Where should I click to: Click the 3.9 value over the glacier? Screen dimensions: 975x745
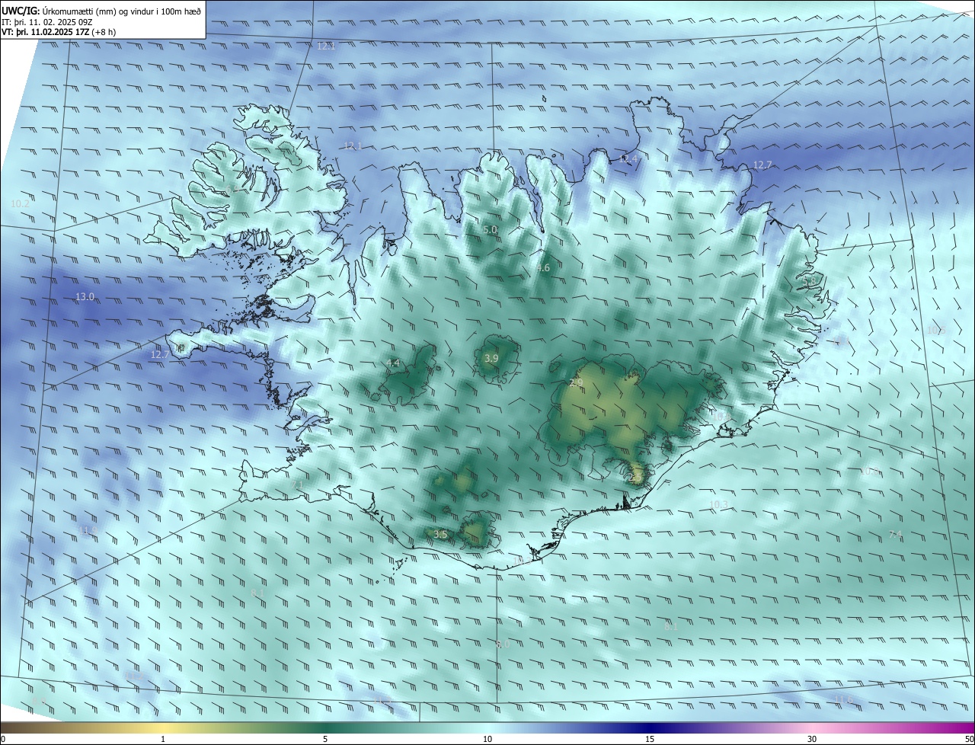click(x=491, y=358)
